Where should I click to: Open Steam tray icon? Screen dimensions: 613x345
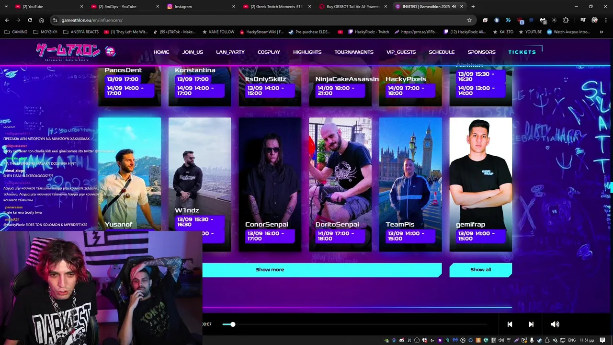tap(539, 340)
